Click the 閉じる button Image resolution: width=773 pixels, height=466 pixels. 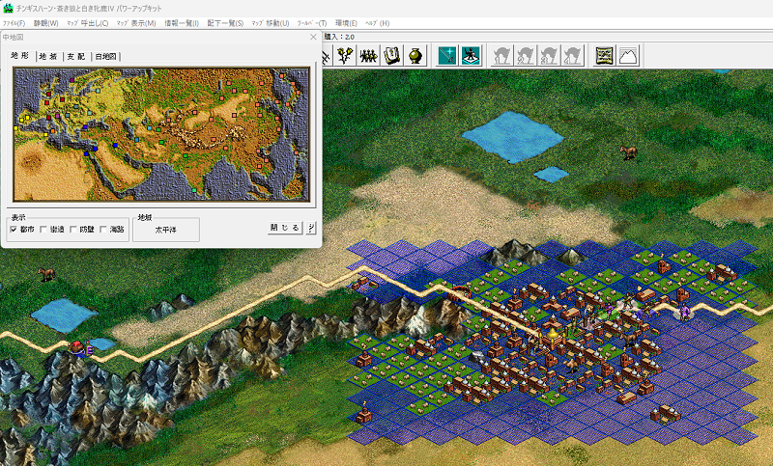285,228
